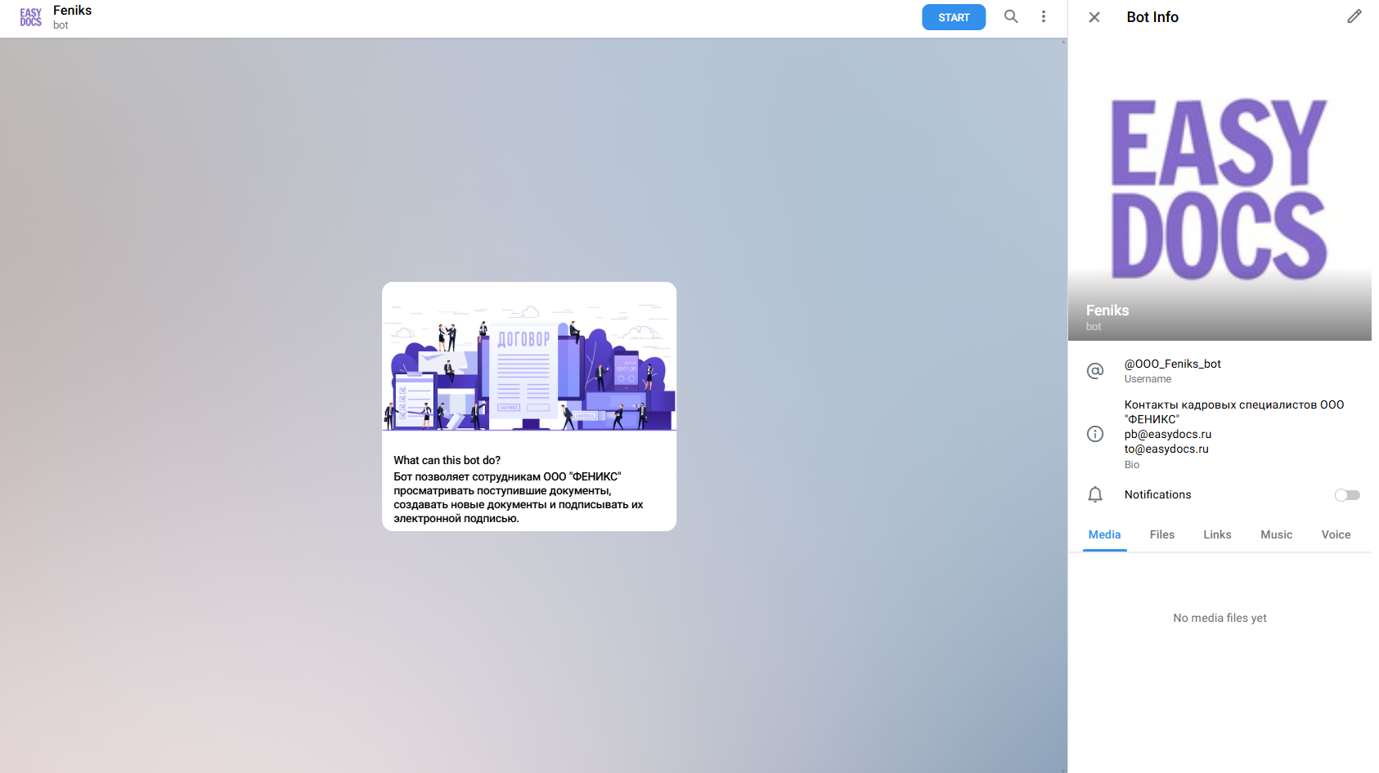The width and height of the screenshot is (1379, 773).
Task: Toggle the Notifications switch
Action: tap(1346, 495)
